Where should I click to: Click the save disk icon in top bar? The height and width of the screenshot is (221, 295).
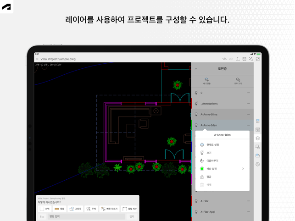point(244,59)
